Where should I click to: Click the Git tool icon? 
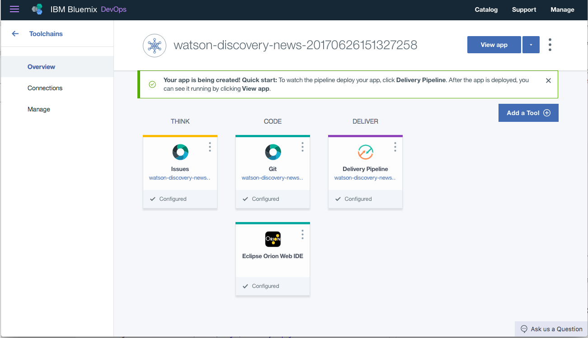[x=273, y=152]
